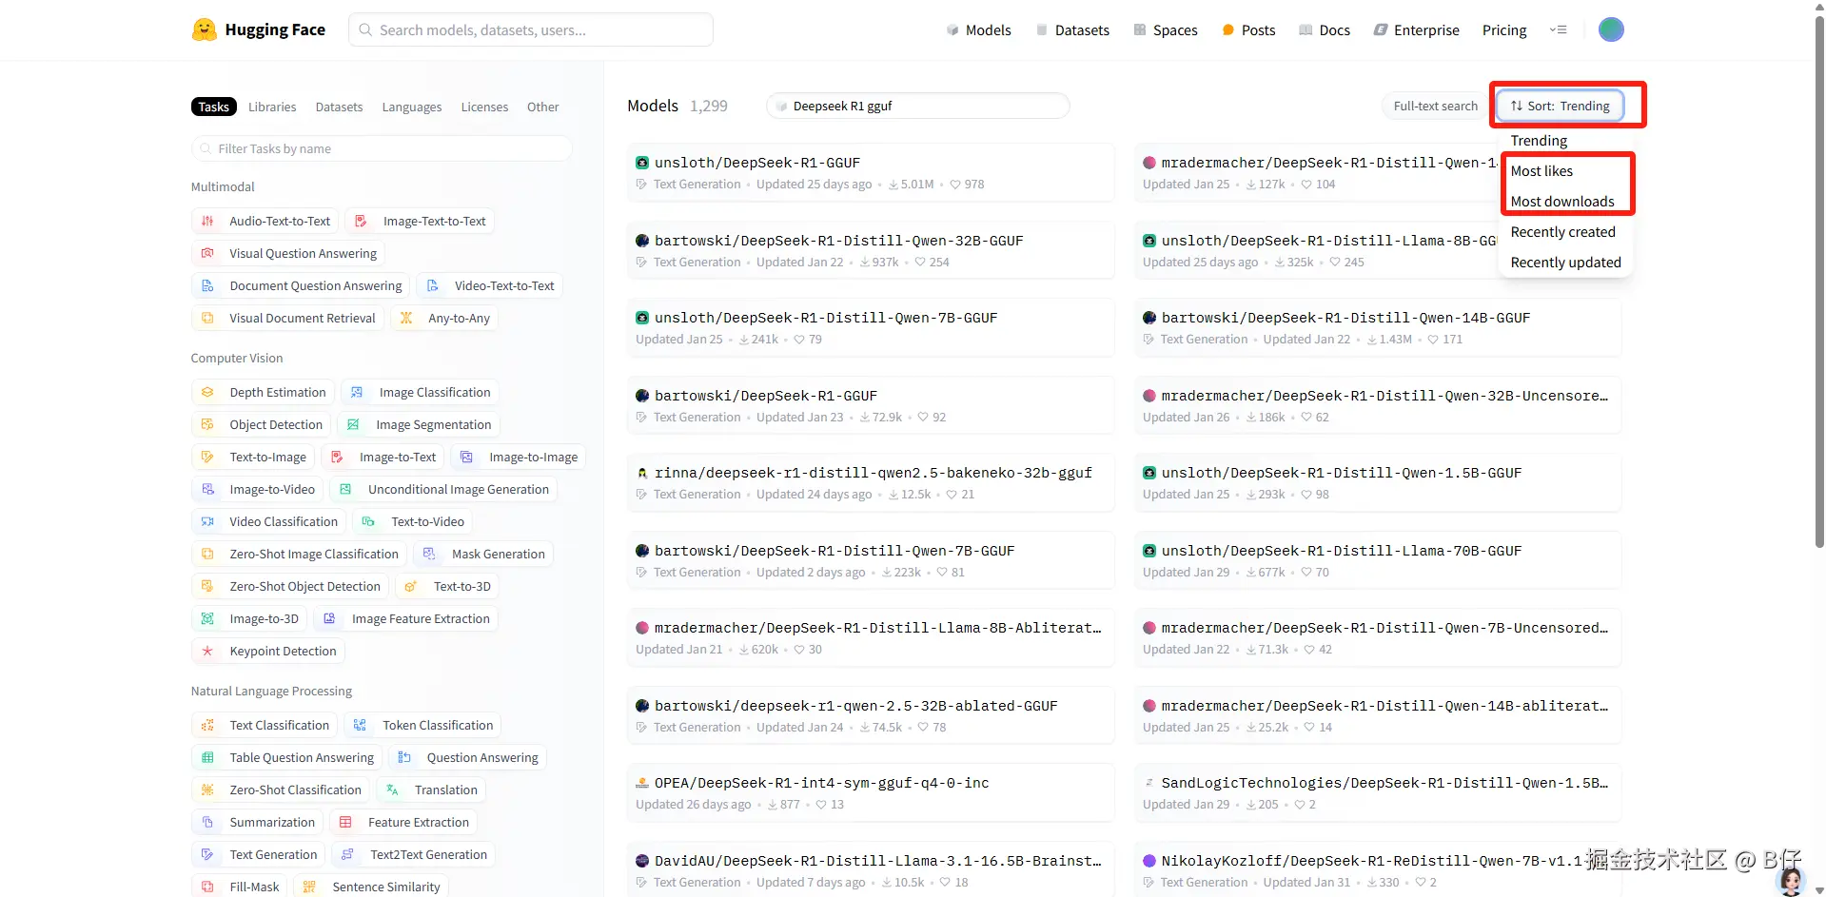The width and height of the screenshot is (1826, 897).
Task: Click the NikolayKozloff avatar icon
Action: [1149, 861]
